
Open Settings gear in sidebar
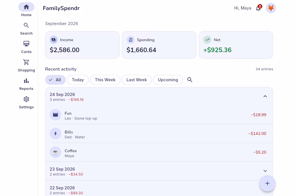tap(26, 103)
